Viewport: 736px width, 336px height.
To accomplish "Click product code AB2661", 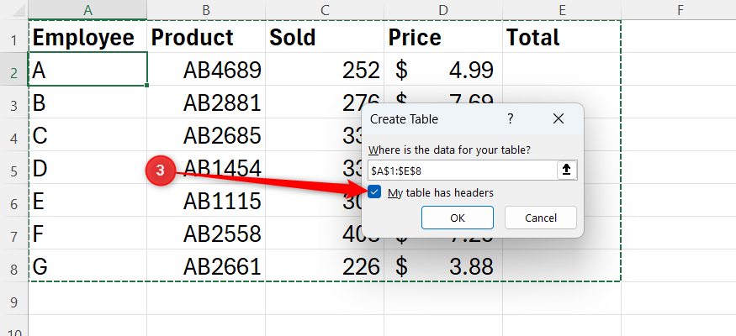I will (206, 266).
